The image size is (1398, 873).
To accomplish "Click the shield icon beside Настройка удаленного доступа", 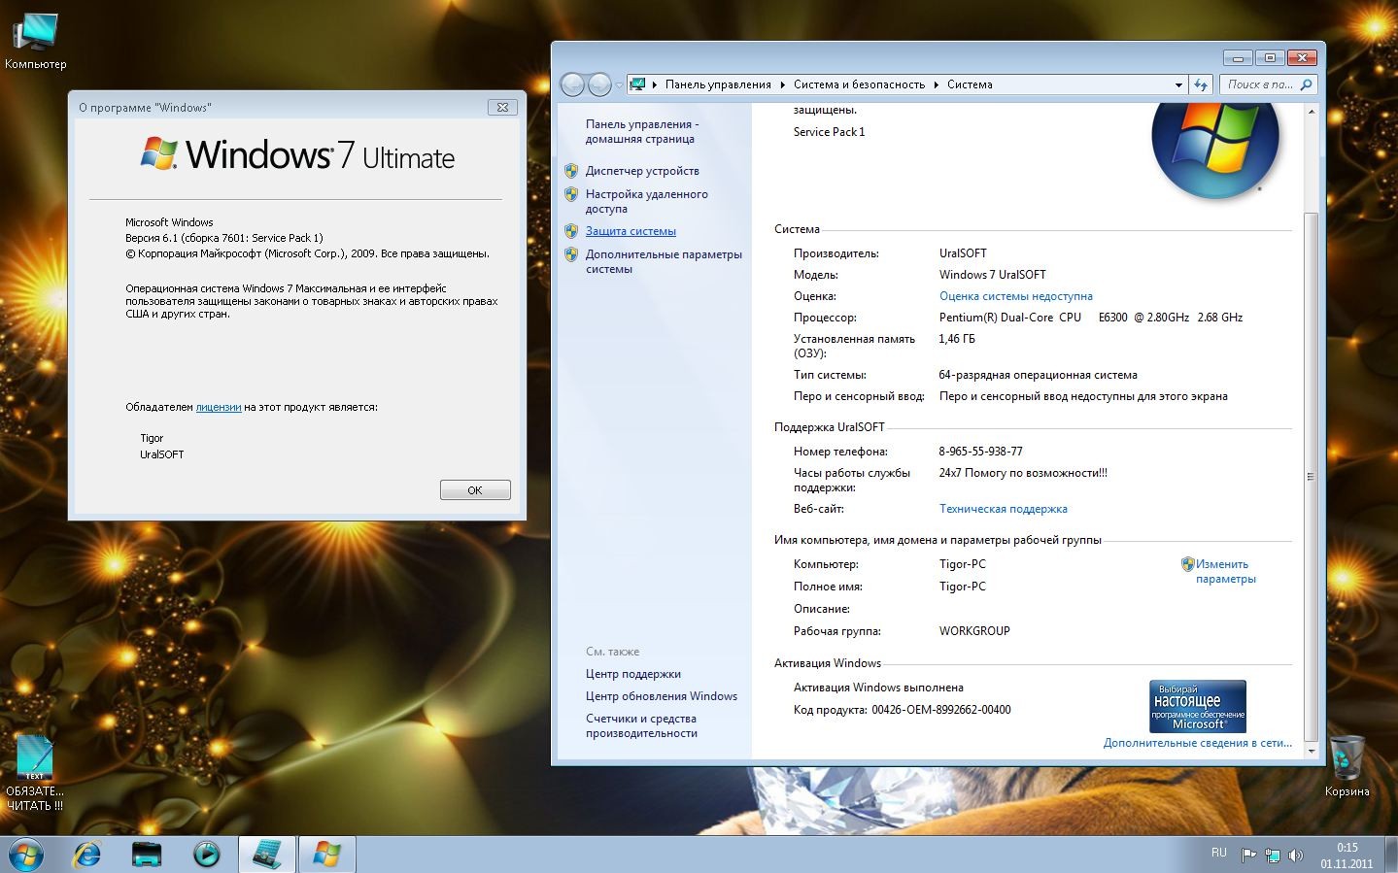I will (571, 193).
